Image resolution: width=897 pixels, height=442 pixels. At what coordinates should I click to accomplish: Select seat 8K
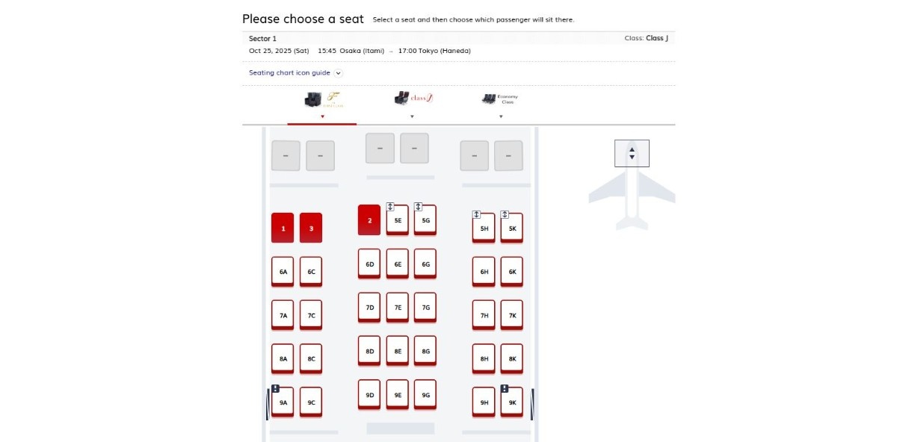(511, 358)
